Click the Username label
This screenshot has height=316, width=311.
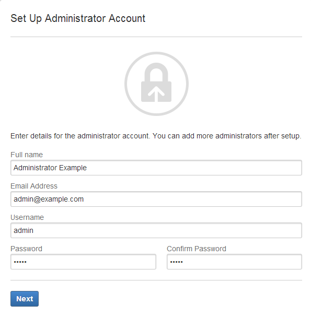tap(27, 217)
